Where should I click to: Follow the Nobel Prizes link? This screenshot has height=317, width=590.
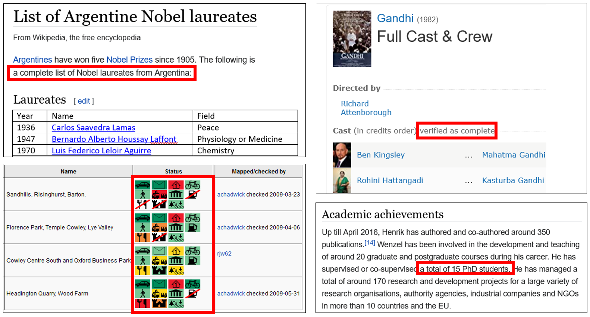[129, 60]
